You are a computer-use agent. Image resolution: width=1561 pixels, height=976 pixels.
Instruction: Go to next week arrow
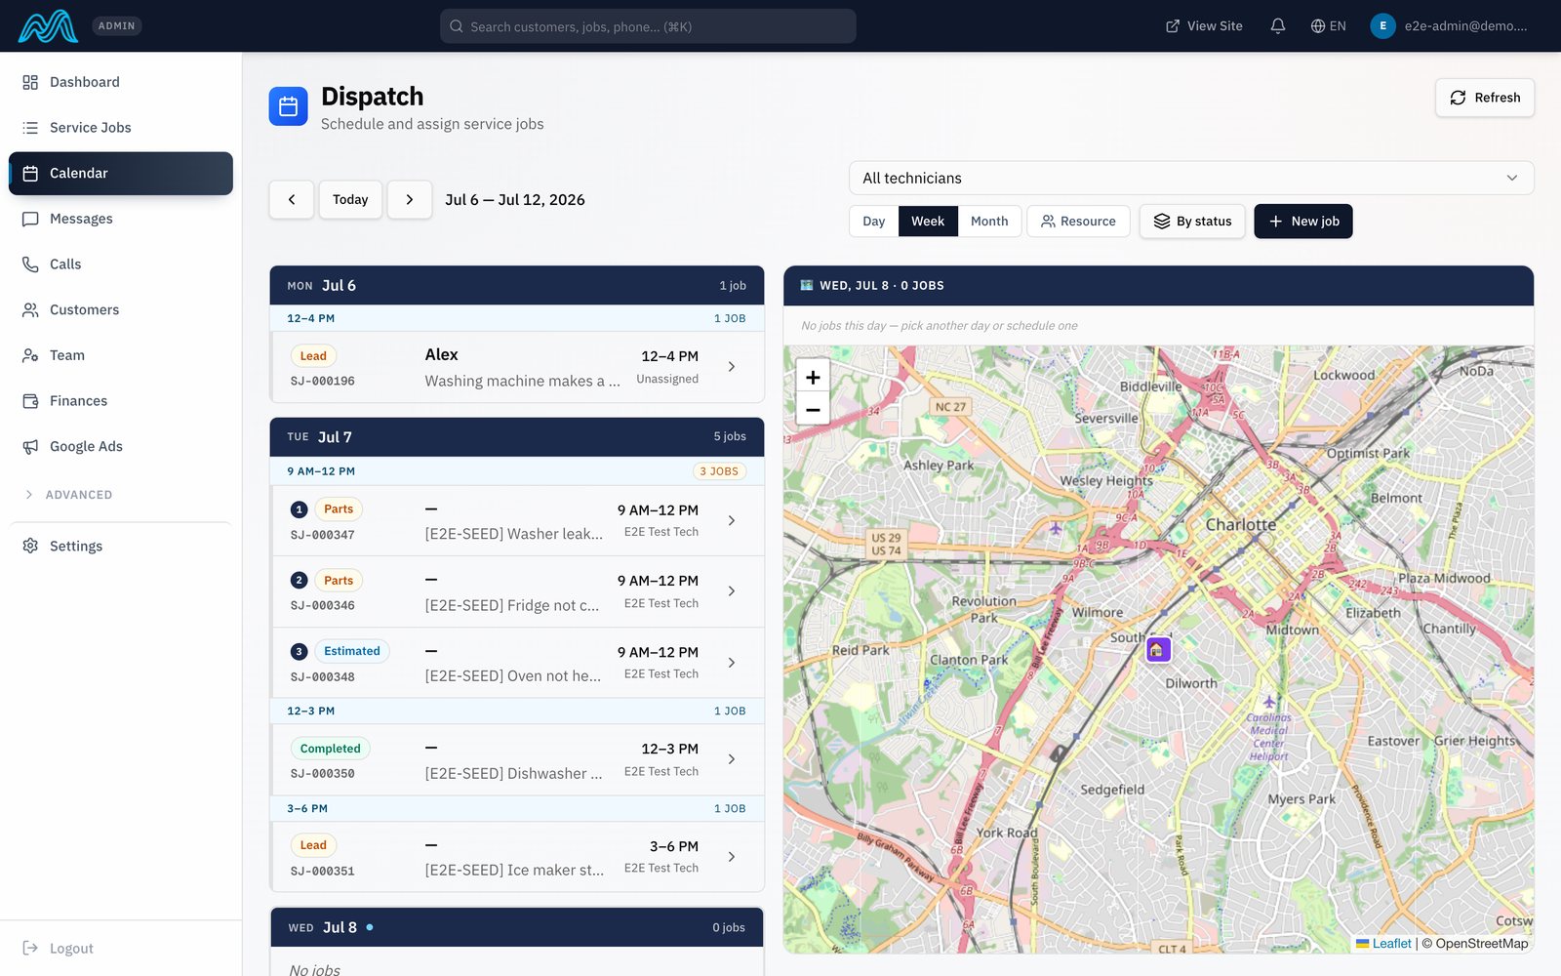pyautogui.click(x=410, y=199)
